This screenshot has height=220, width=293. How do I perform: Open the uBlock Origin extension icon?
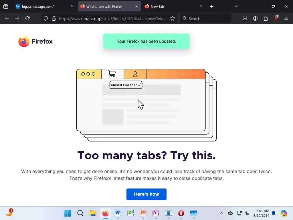pos(276,18)
